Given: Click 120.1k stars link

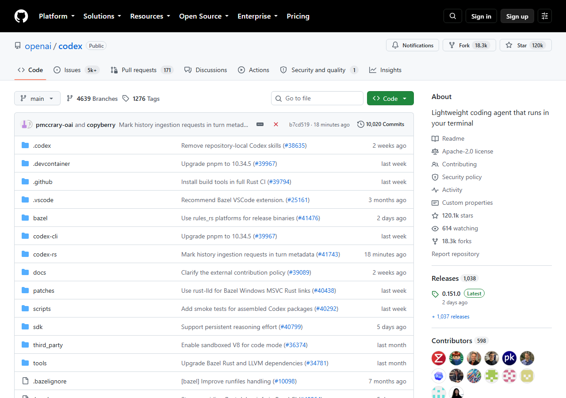Looking at the screenshot, I should (x=452, y=215).
